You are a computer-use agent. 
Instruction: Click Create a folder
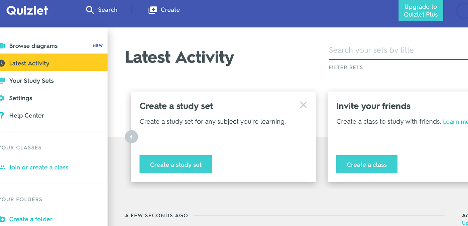(31, 219)
